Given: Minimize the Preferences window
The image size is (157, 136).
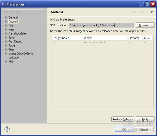Looking at the screenshot, I should (x=141, y=4).
